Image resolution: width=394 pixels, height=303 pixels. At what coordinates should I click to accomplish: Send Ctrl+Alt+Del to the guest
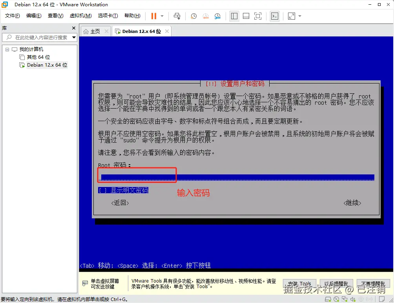(177, 16)
